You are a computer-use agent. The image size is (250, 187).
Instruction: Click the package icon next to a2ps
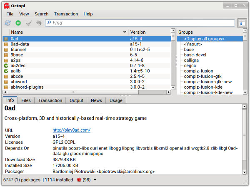coord(6,60)
